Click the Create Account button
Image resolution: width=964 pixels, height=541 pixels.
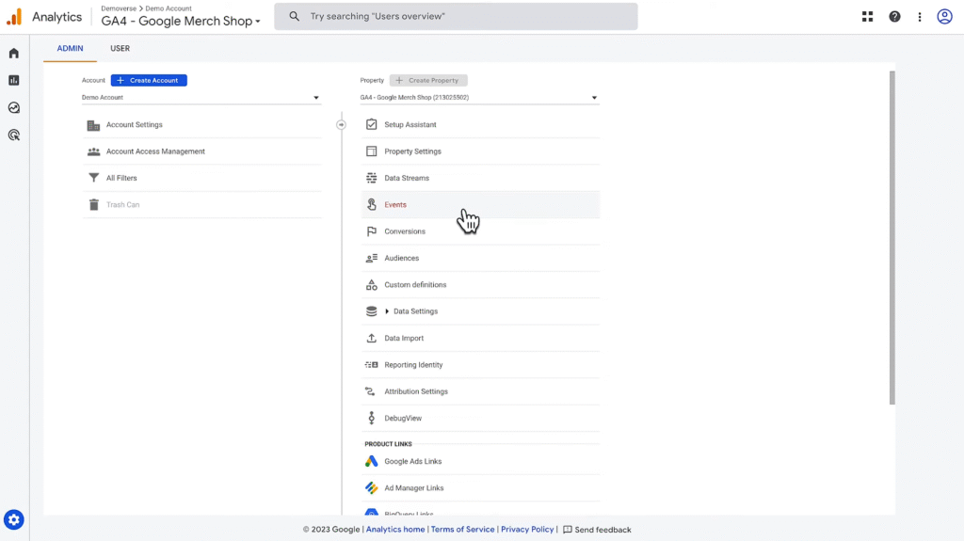coord(149,81)
